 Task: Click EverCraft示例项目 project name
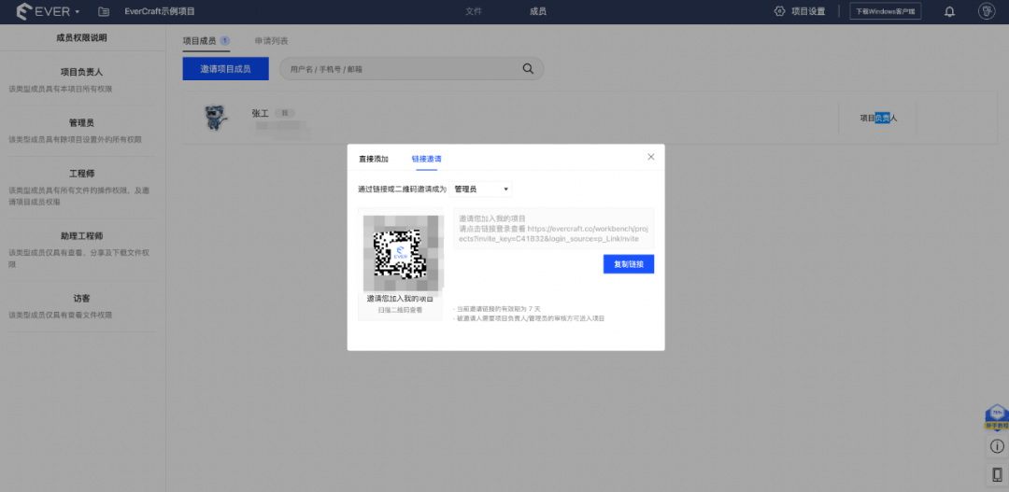click(160, 11)
